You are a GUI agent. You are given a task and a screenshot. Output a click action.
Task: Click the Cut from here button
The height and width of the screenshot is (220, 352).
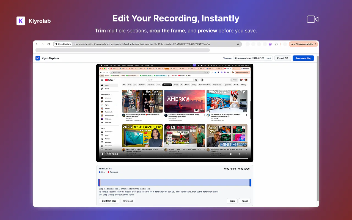point(109,201)
